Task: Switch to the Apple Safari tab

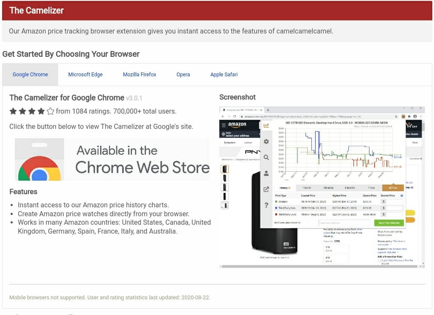Action: pos(224,74)
